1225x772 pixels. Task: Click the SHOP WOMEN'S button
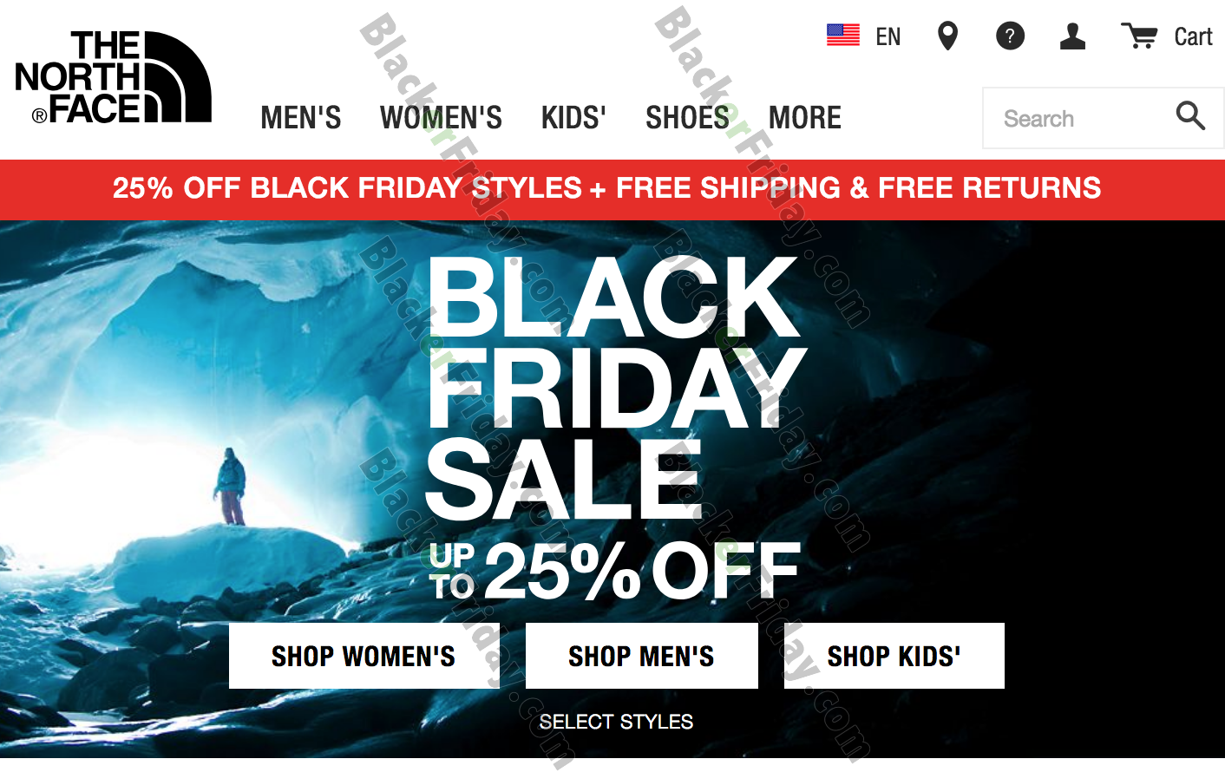[x=364, y=656]
